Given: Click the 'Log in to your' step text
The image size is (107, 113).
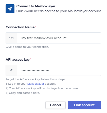Looking at the screenshot, I should 16,84.
